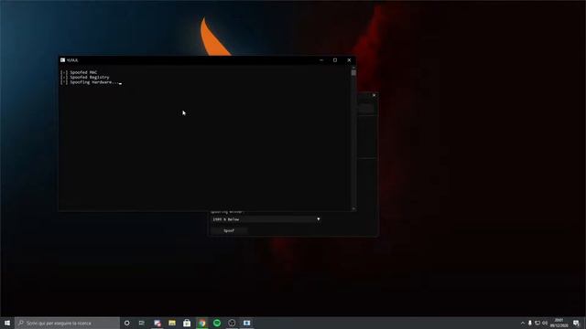Click the round app icon after Spotify
Screen dimensions: 586x329
pyautogui.click(x=232, y=323)
